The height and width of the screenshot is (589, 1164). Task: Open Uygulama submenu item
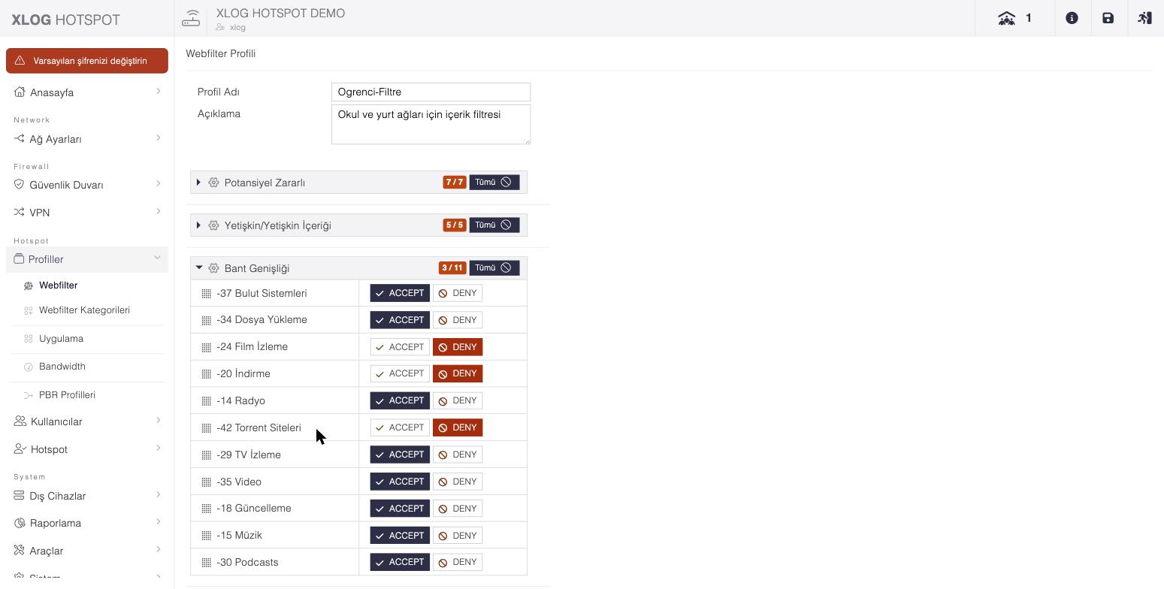[x=61, y=338]
